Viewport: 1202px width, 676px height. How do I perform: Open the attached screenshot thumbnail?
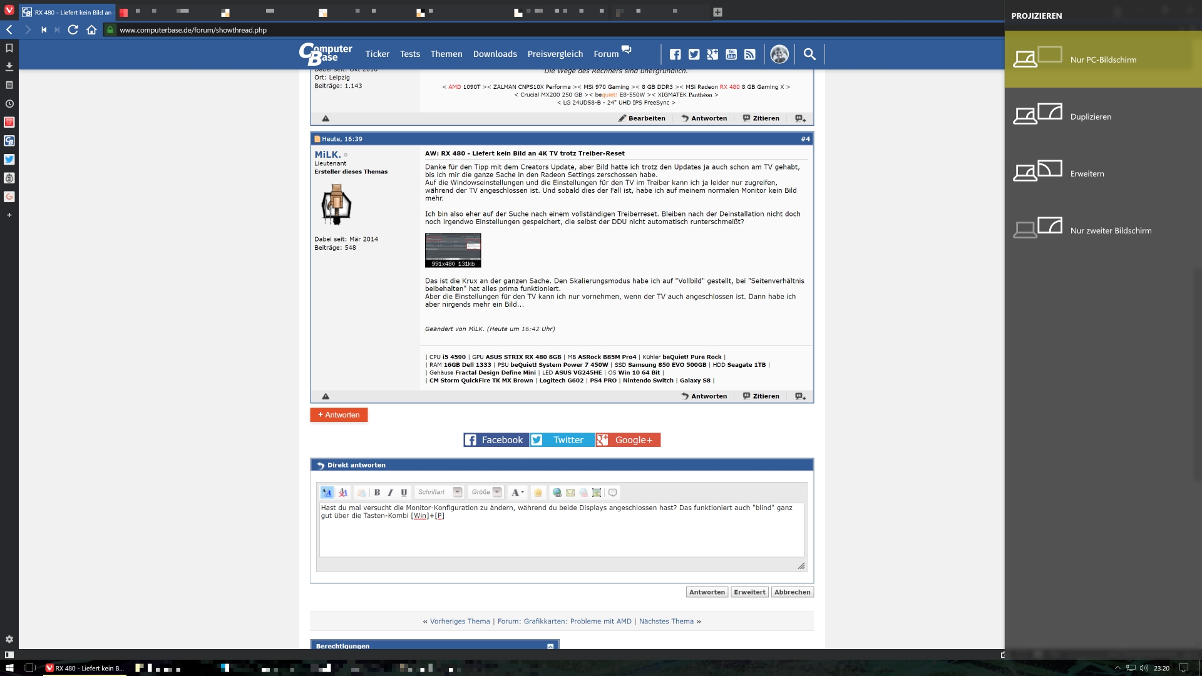453,250
